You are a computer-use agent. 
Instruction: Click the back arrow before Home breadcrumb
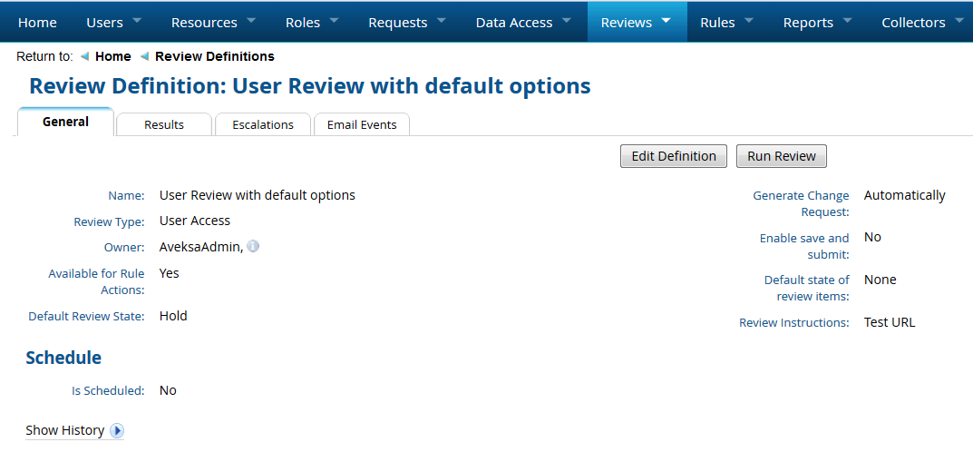[x=84, y=56]
